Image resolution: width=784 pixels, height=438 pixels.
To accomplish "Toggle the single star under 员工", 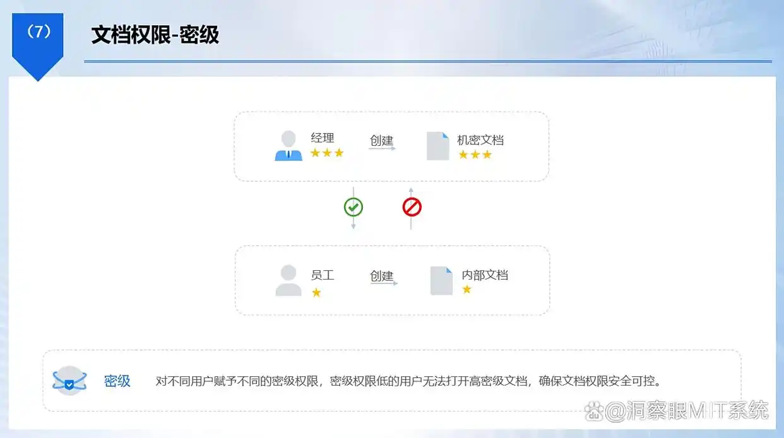I will coord(316,292).
